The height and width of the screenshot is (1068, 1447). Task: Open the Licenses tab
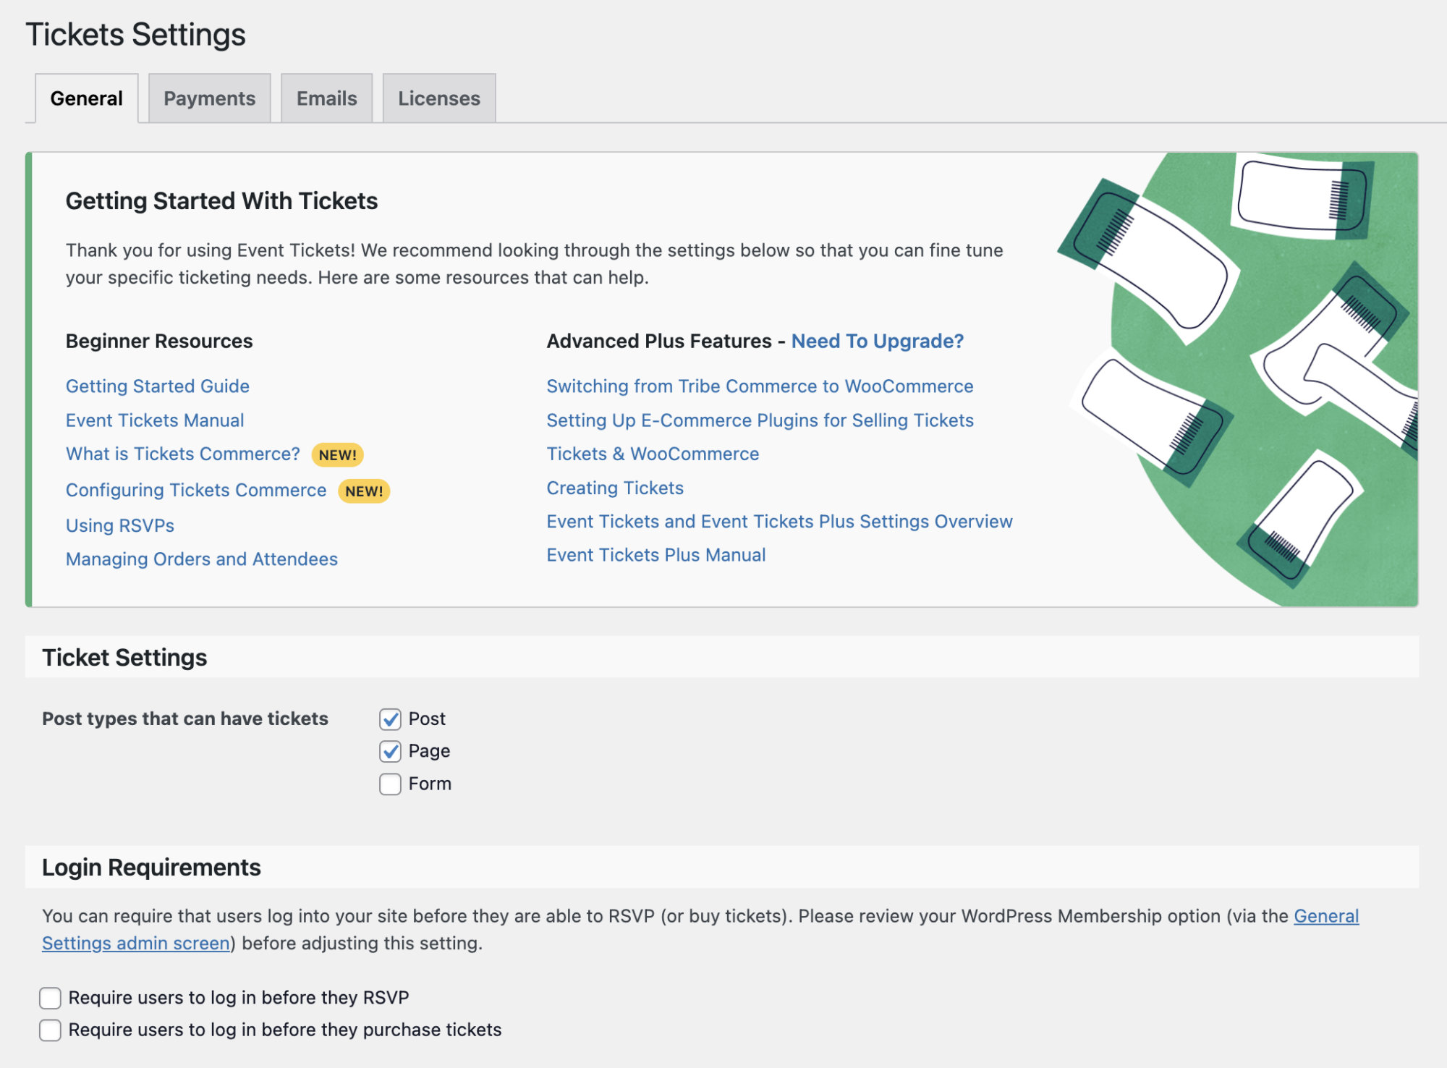438,98
